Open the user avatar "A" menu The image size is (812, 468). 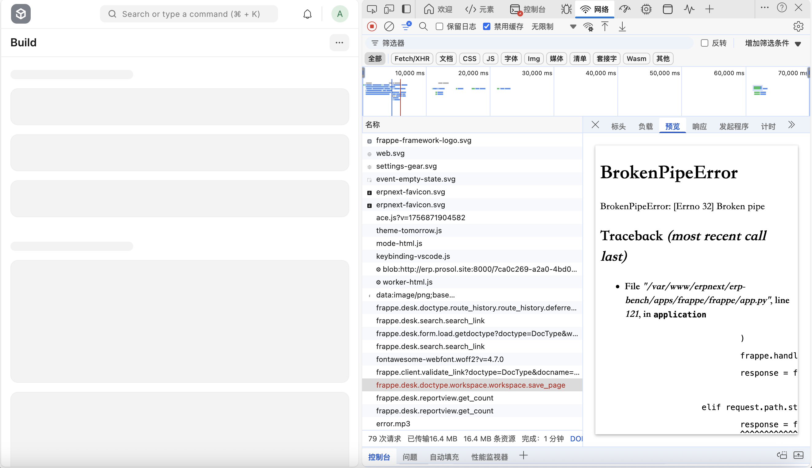pyautogui.click(x=340, y=14)
